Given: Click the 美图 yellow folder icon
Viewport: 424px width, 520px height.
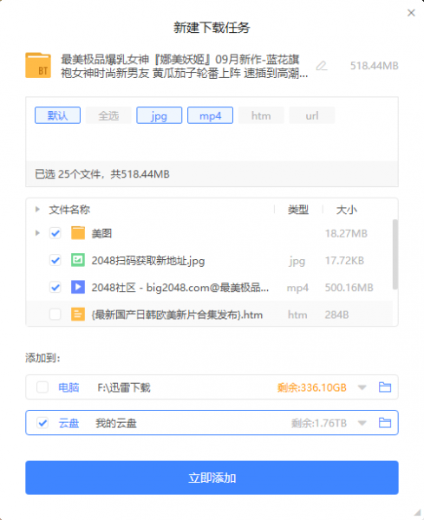Looking at the screenshot, I should coord(78,233).
